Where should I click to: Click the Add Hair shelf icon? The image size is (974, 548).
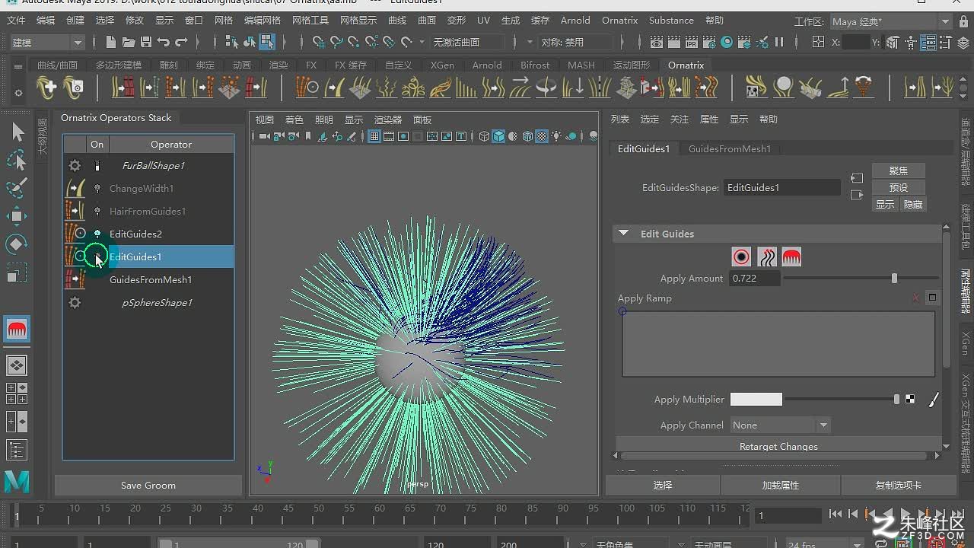[x=46, y=88]
